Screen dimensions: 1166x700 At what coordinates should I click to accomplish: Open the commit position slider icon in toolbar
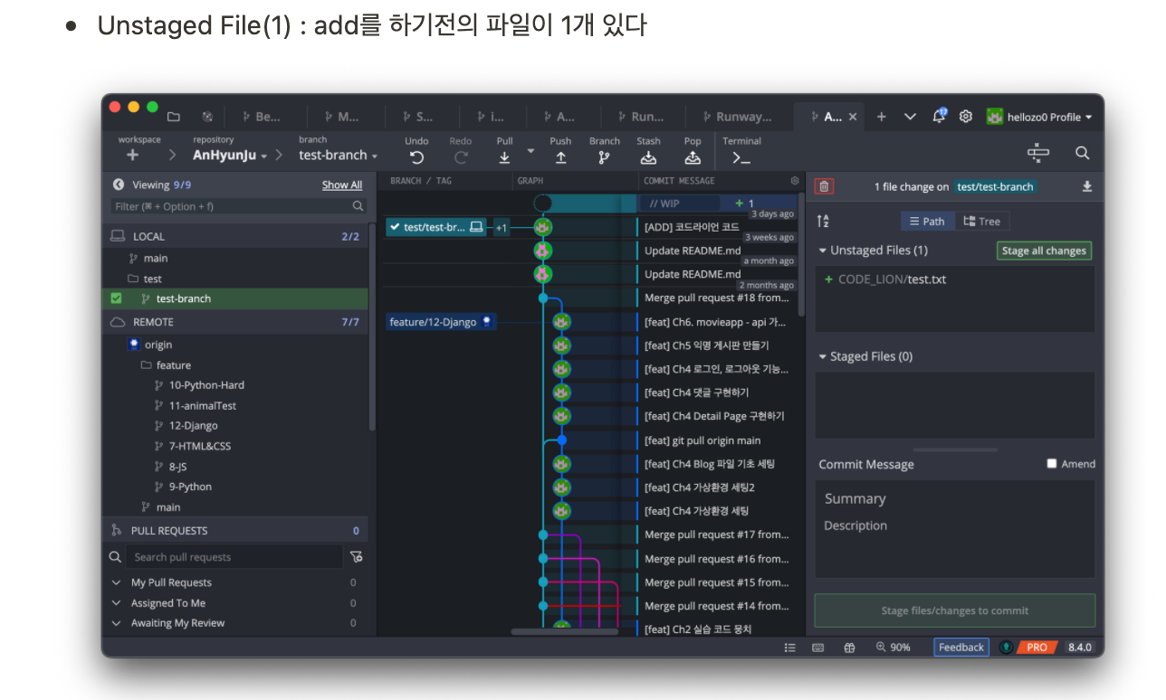[x=1038, y=153]
